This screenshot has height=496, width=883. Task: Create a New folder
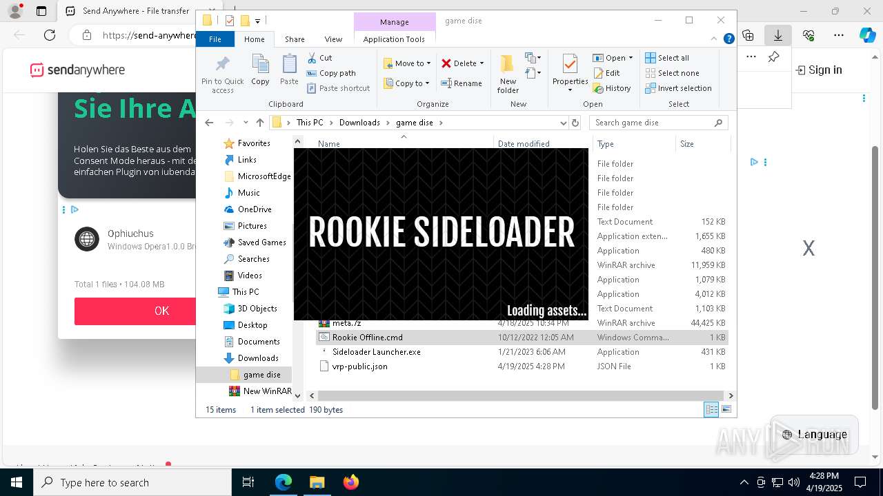click(x=508, y=74)
